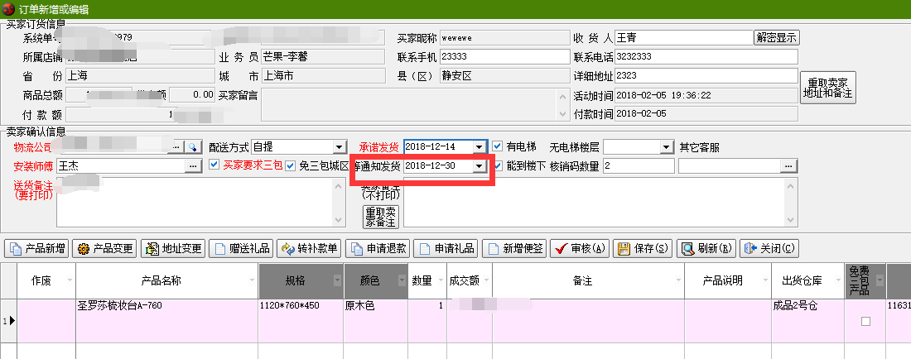Open the 无电梯楼层 dropdown
The image size is (911, 359).
pyautogui.click(x=667, y=147)
